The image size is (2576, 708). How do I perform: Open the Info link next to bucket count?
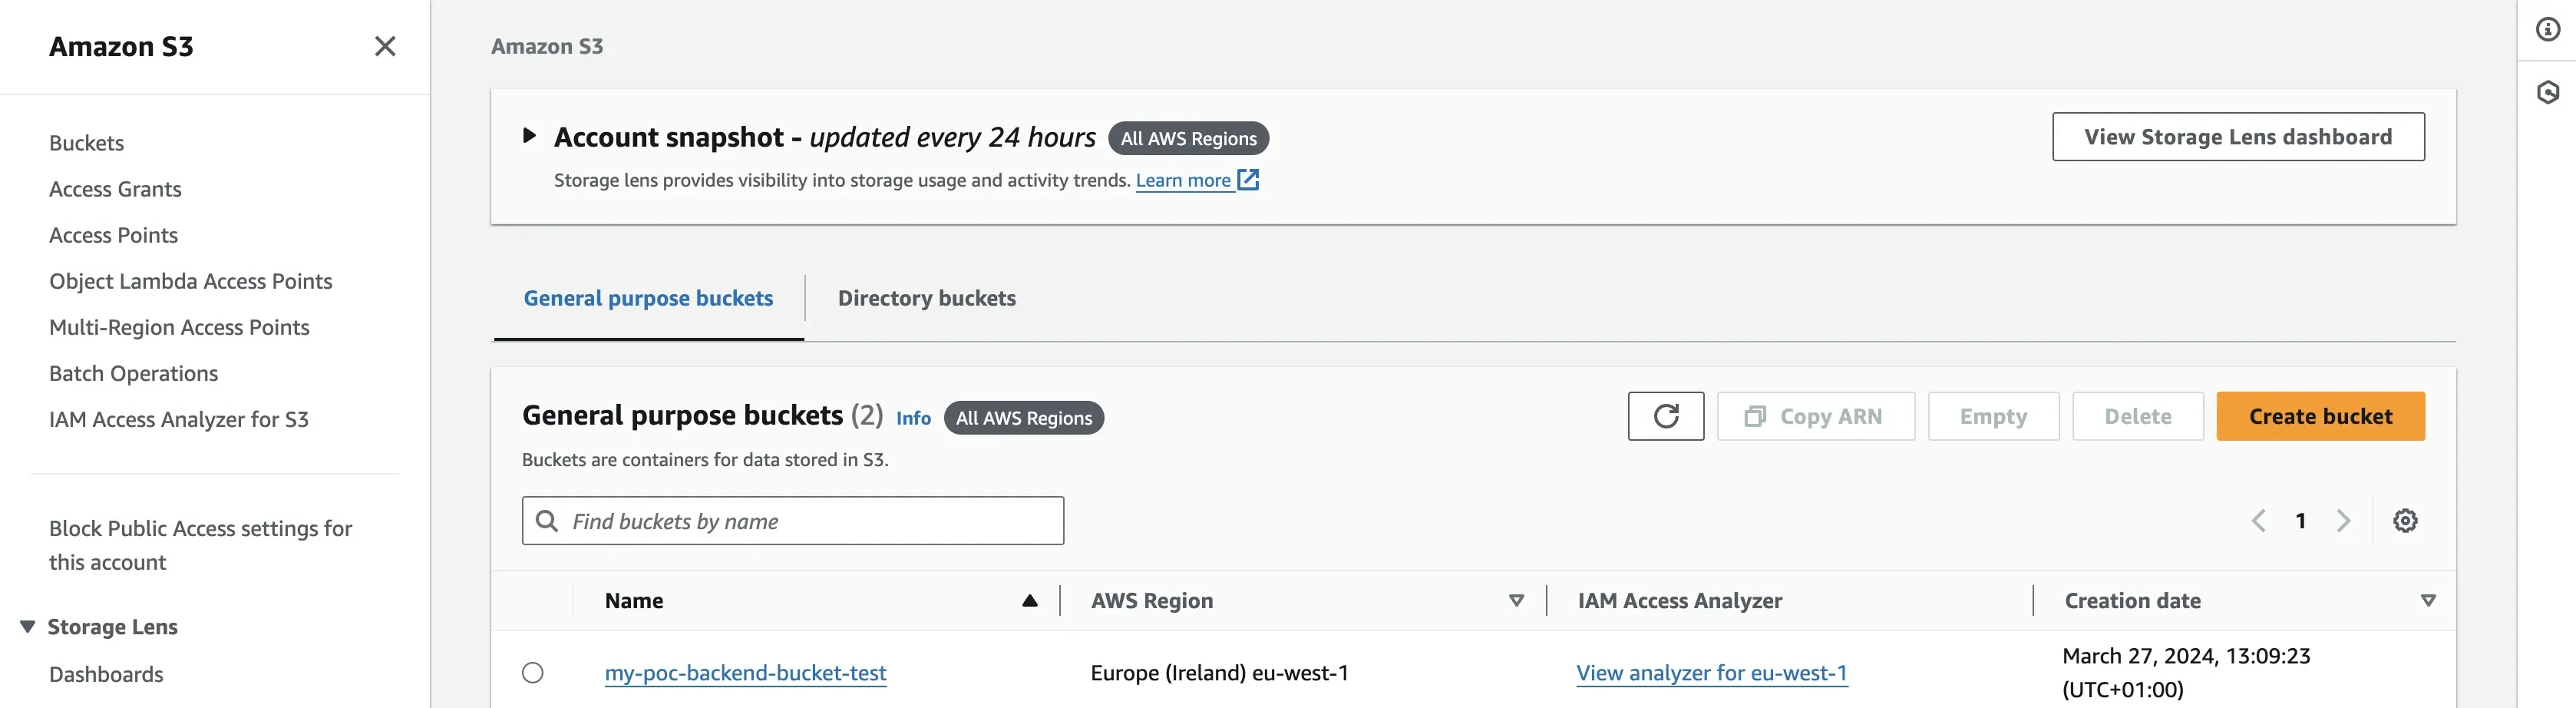pos(913,418)
